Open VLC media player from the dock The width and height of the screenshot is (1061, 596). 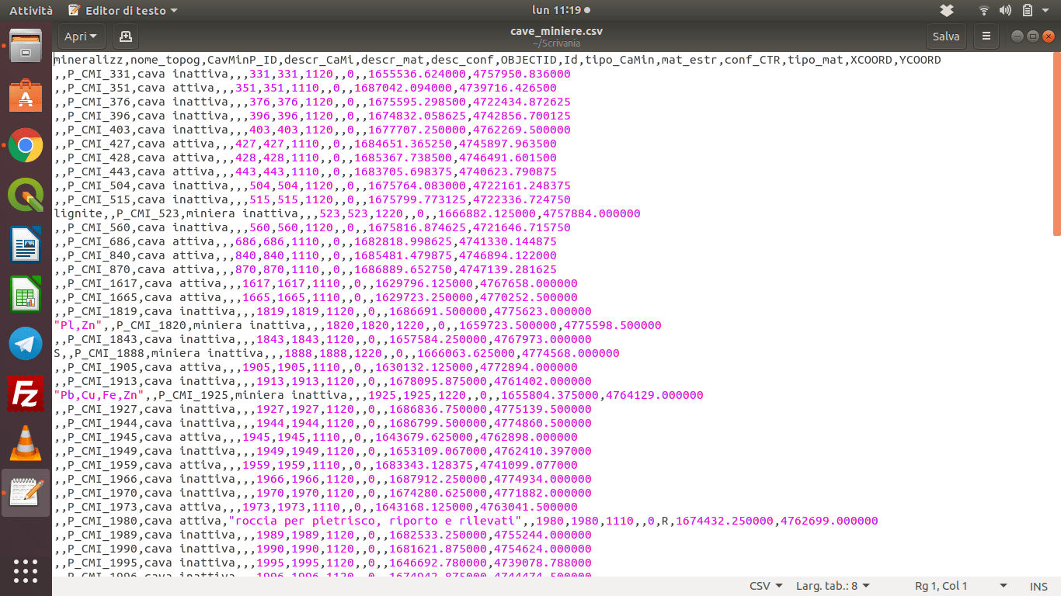(26, 443)
